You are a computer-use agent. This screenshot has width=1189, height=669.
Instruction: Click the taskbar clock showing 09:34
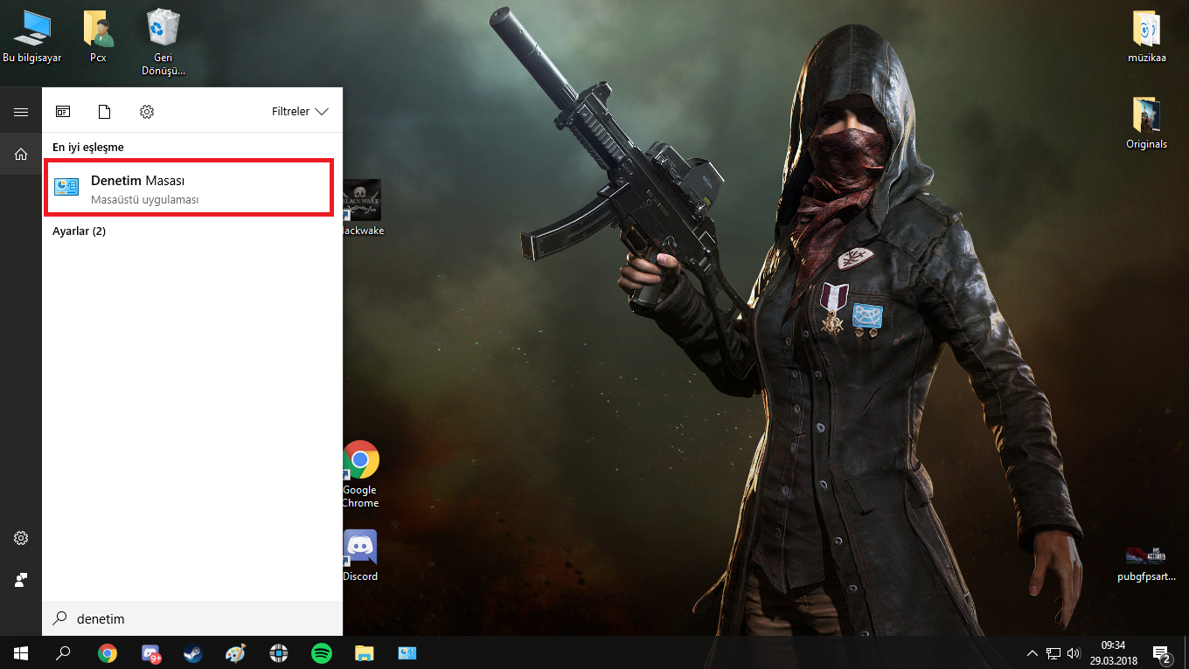click(x=1113, y=652)
